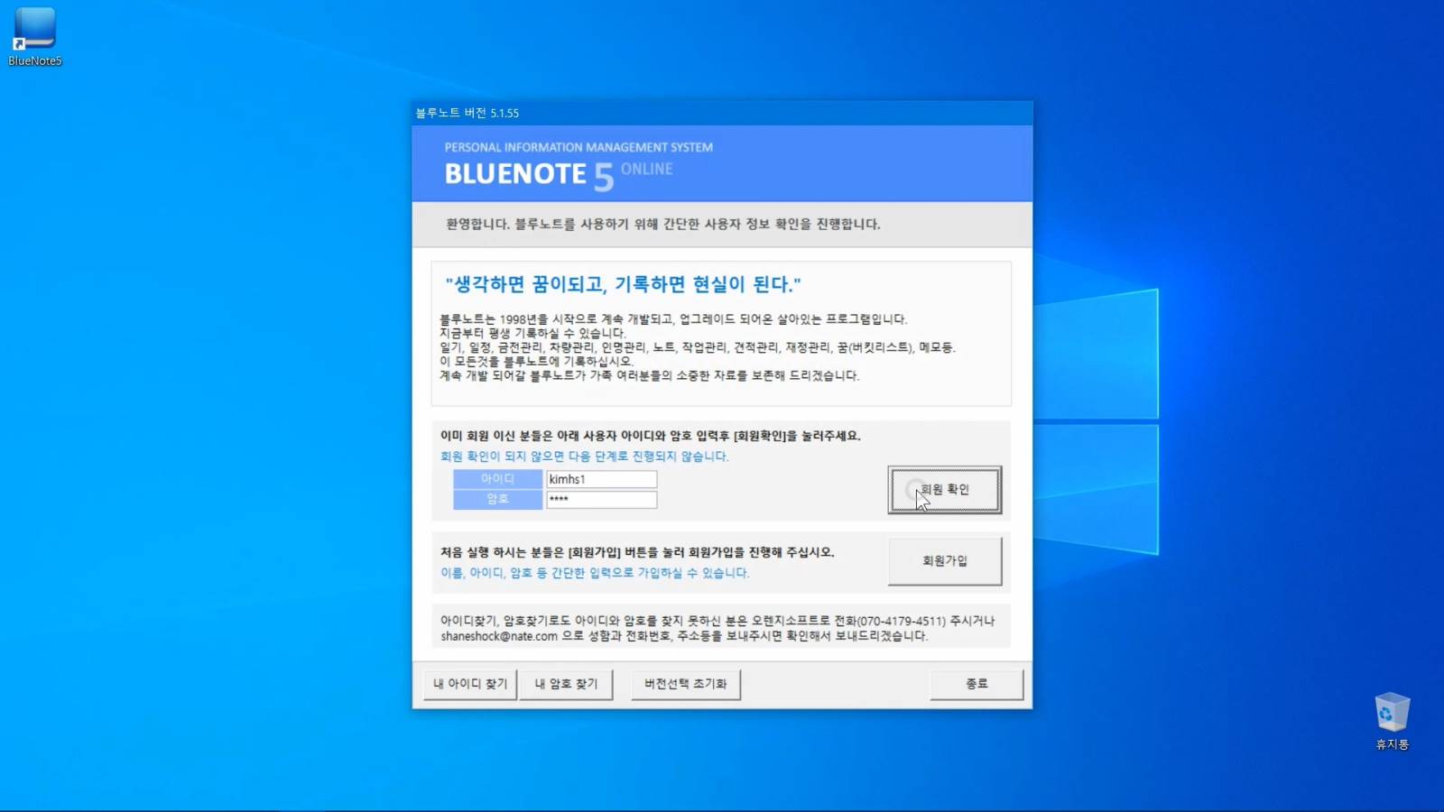Open 내 아이디 찾기 to find ID
This screenshot has height=812, width=1444.
point(470,684)
